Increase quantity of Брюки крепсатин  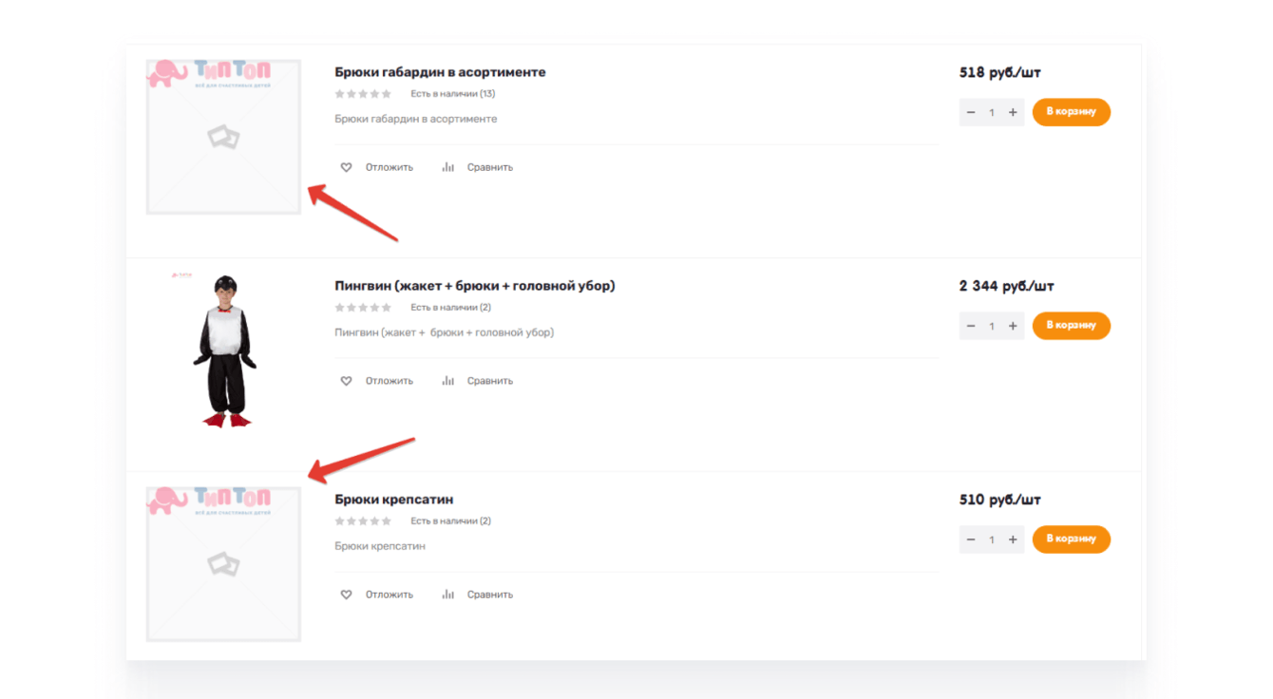(x=1013, y=539)
